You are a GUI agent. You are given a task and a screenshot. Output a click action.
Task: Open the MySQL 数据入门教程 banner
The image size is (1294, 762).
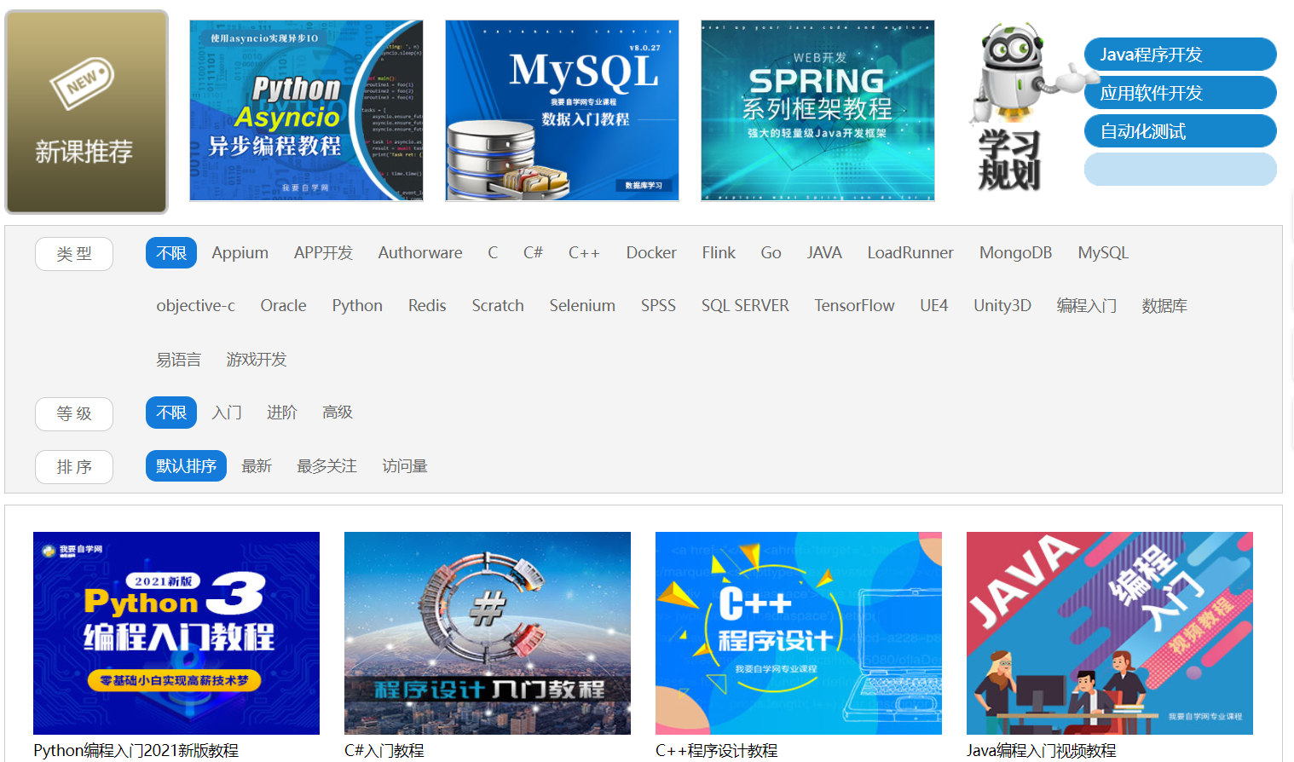(x=562, y=111)
